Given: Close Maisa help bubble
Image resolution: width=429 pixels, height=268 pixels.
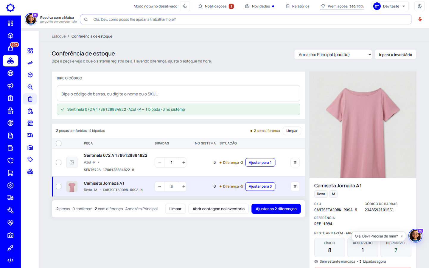Looking at the screenshot, I should pyautogui.click(x=402, y=236).
